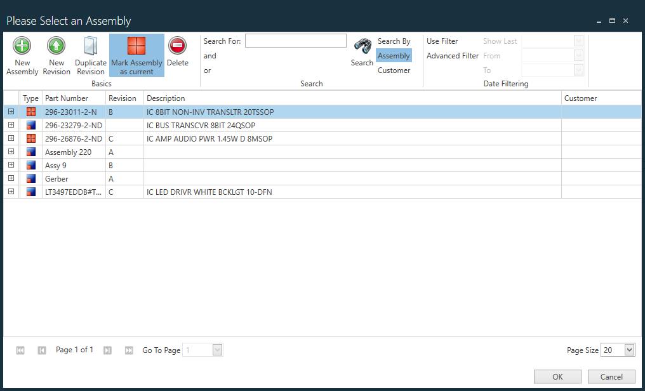
Task: Confirm selection with OK
Action: pyautogui.click(x=557, y=376)
